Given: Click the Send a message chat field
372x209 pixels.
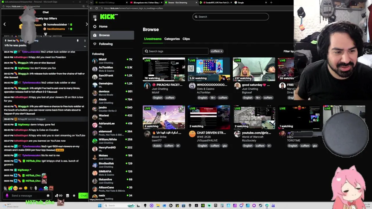Looking at the screenshot, I should click(x=28, y=196).
